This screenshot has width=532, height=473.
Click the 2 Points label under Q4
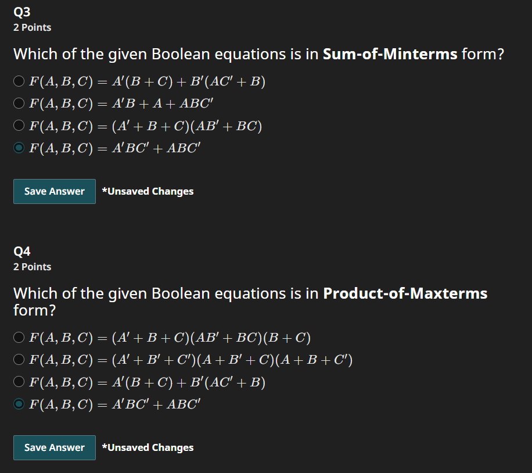click(x=31, y=267)
